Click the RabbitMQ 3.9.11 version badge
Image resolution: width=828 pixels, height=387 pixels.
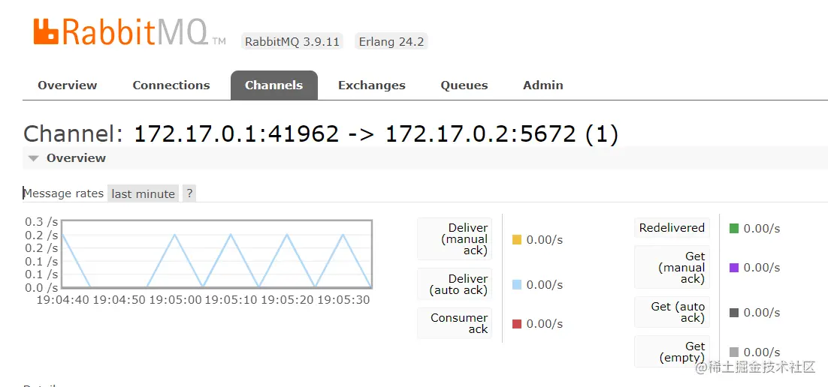tap(292, 42)
